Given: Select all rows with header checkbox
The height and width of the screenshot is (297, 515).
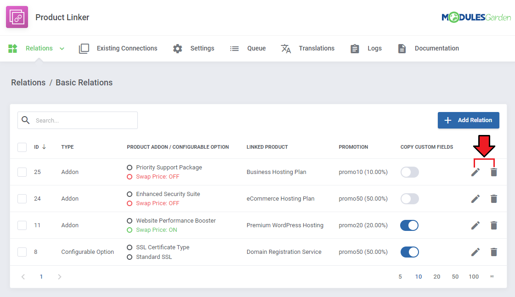Looking at the screenshot, I should tap(22, 147).
